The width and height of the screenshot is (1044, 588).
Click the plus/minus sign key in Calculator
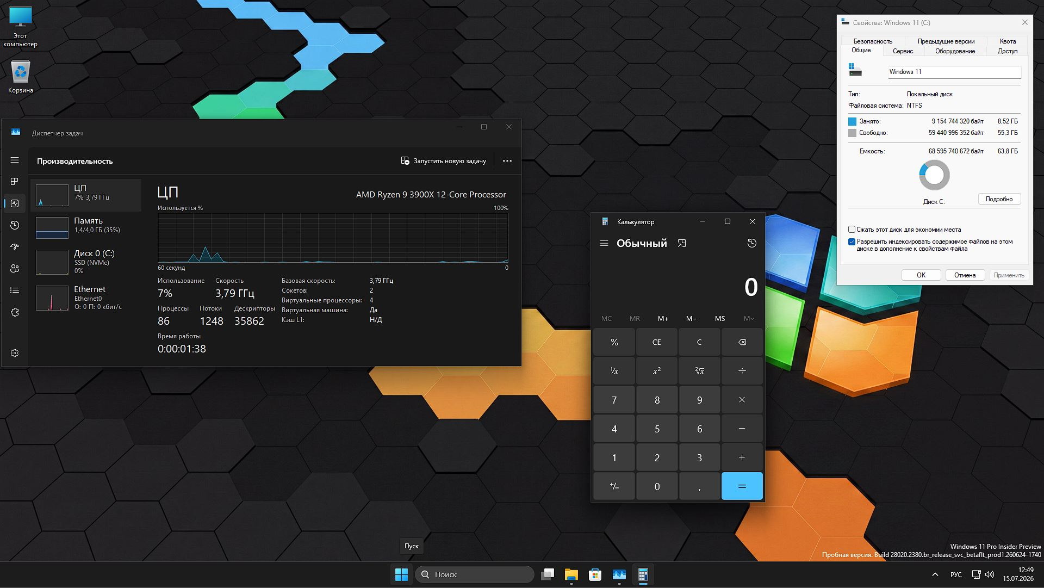(x=614, y=486)
